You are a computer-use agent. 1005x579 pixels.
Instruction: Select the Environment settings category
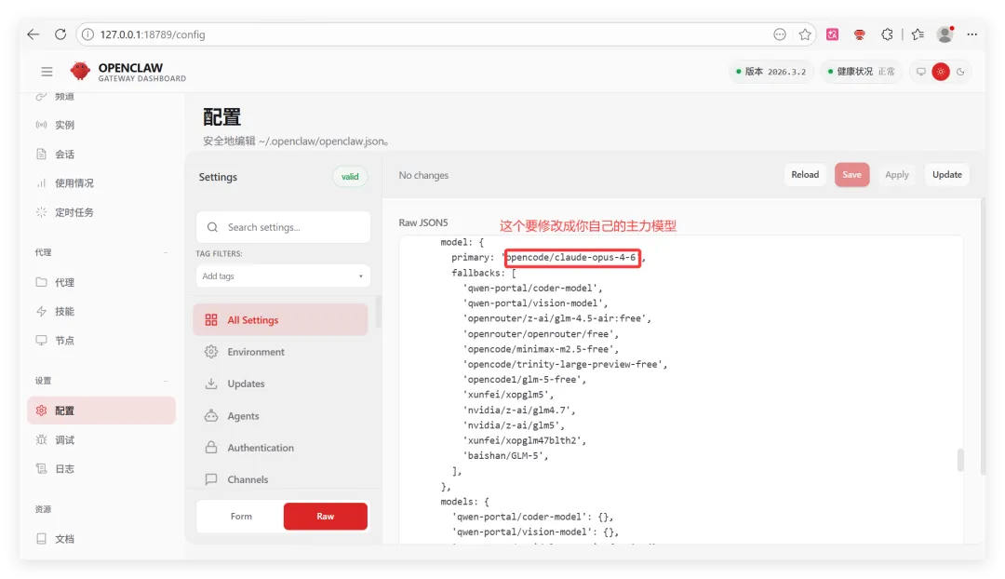(x=281, y=352)
